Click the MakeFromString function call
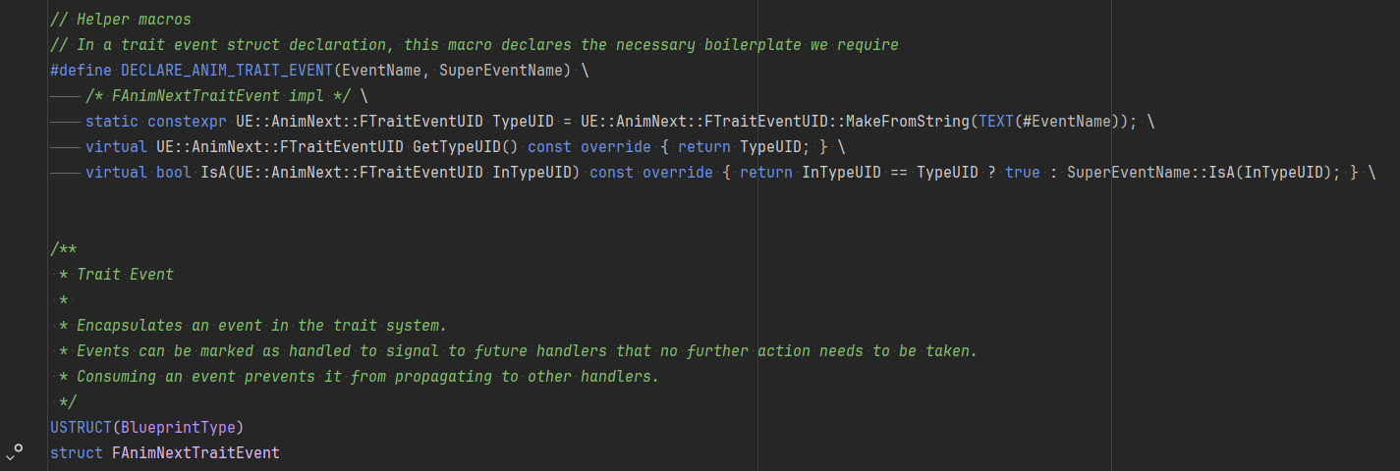This screenshot has height=471, width=1400. pyautogui.click(x=908, y=122)
